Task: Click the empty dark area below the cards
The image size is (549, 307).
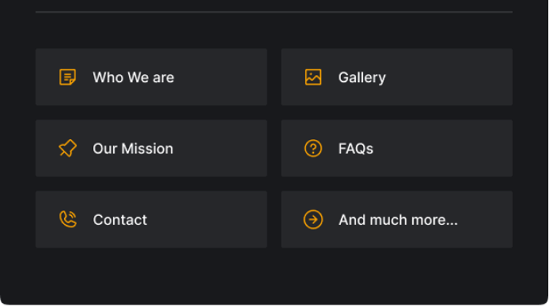Action: pyautogui.click(x=274, y=275)
